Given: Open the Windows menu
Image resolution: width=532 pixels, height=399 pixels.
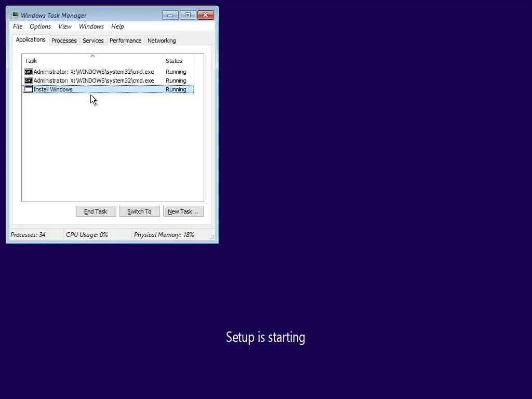Looking at the screenshot, I should point(91,26).
